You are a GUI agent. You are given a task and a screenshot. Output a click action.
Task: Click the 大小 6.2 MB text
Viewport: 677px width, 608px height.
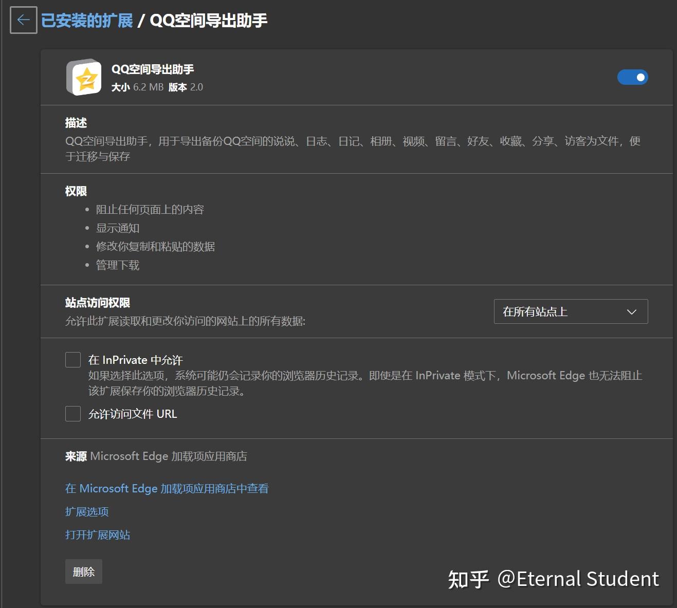click(137, 87)
